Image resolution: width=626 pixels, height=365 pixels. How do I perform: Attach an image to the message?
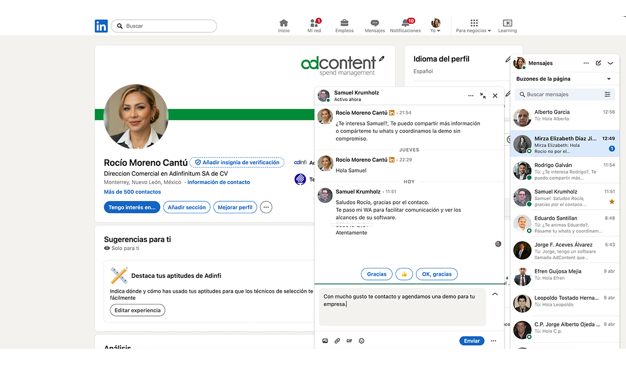(x=325, y=341)
